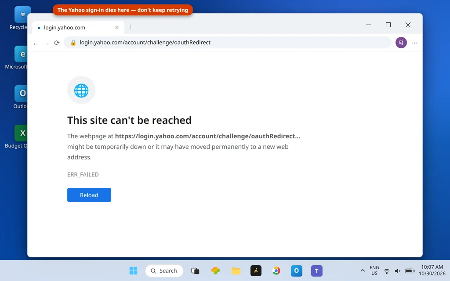
Task: Select the Outlook desktop shortcut
Action: pos(20,97)
